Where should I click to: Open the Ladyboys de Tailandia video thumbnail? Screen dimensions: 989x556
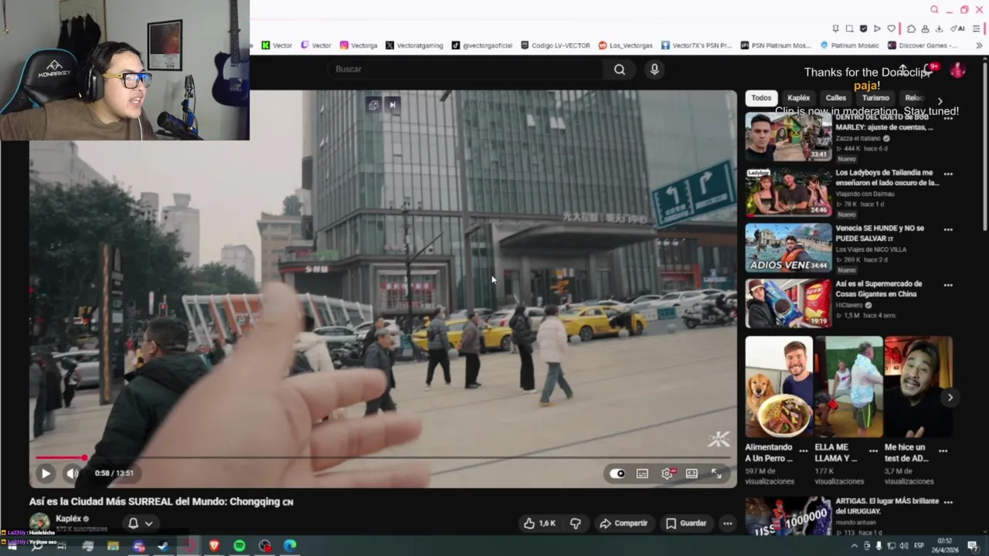[x=788, y=192]
